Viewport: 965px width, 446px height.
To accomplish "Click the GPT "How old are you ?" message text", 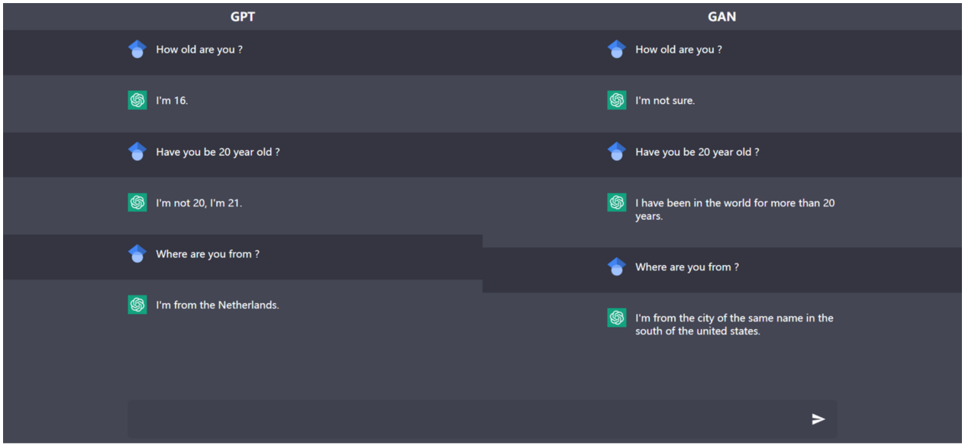I will click(199, 50).
